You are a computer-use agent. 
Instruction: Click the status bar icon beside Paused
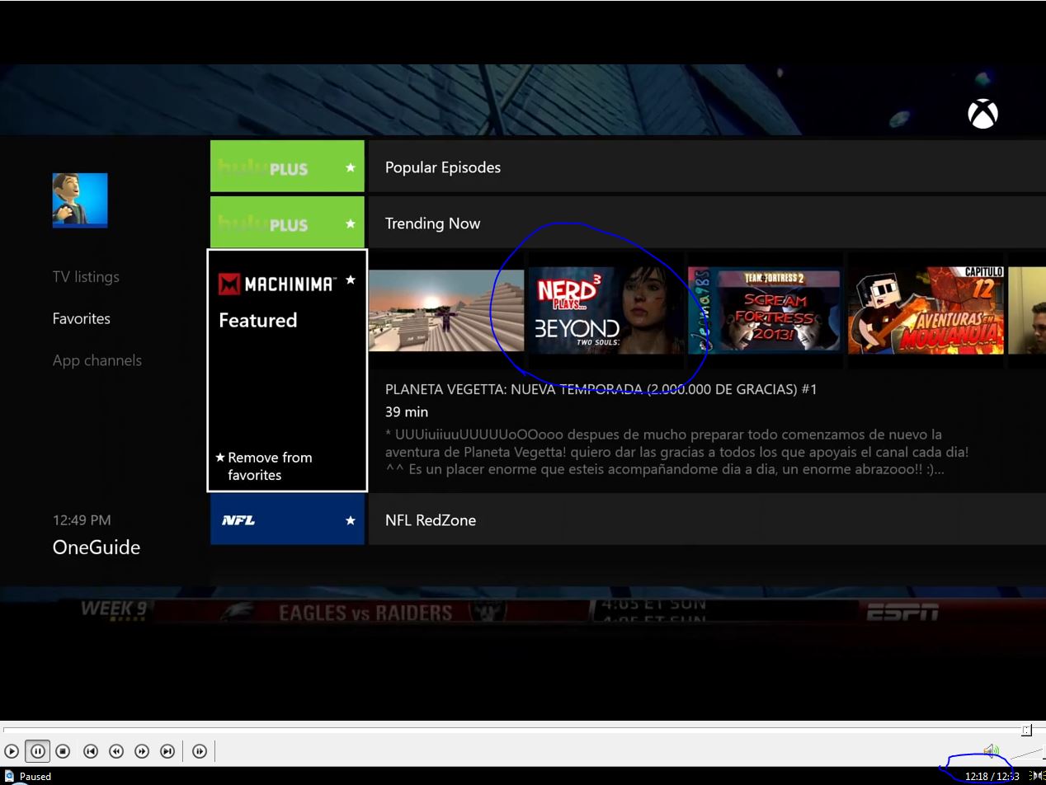coord(8,776)
